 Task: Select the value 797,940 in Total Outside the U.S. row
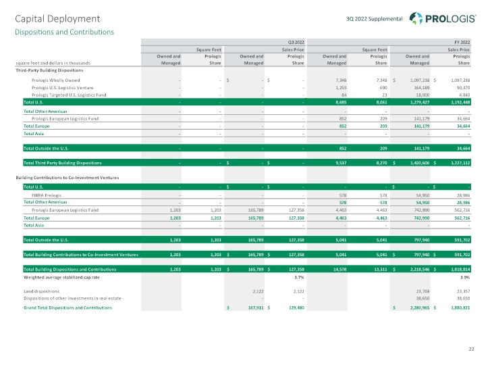pos(421,240)
